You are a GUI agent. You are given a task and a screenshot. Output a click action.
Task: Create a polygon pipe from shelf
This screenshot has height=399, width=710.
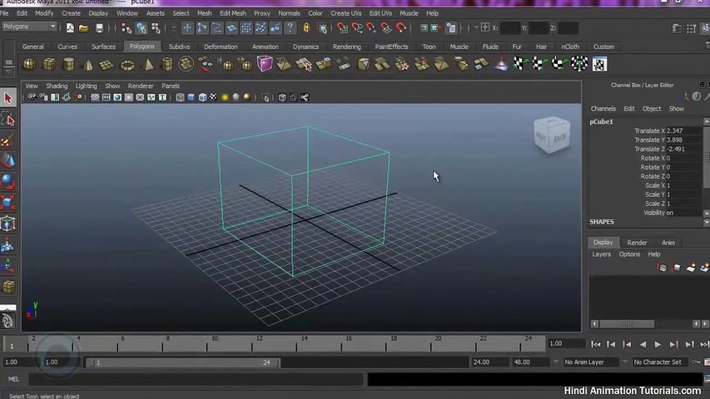tap(166, 64)
